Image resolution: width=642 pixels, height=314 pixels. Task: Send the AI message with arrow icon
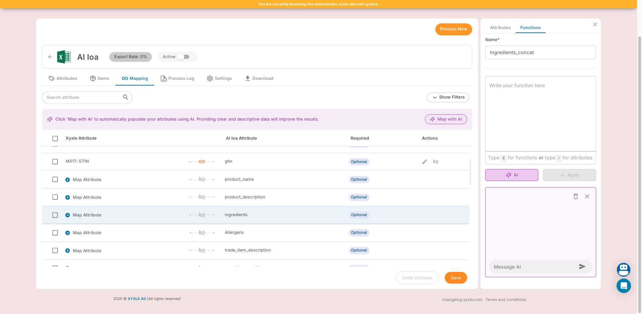tap(582, 267)
